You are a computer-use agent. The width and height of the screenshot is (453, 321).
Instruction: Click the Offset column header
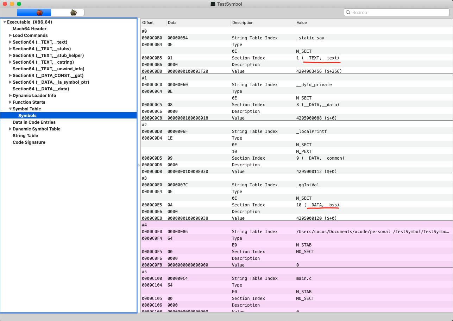point(148,23)
